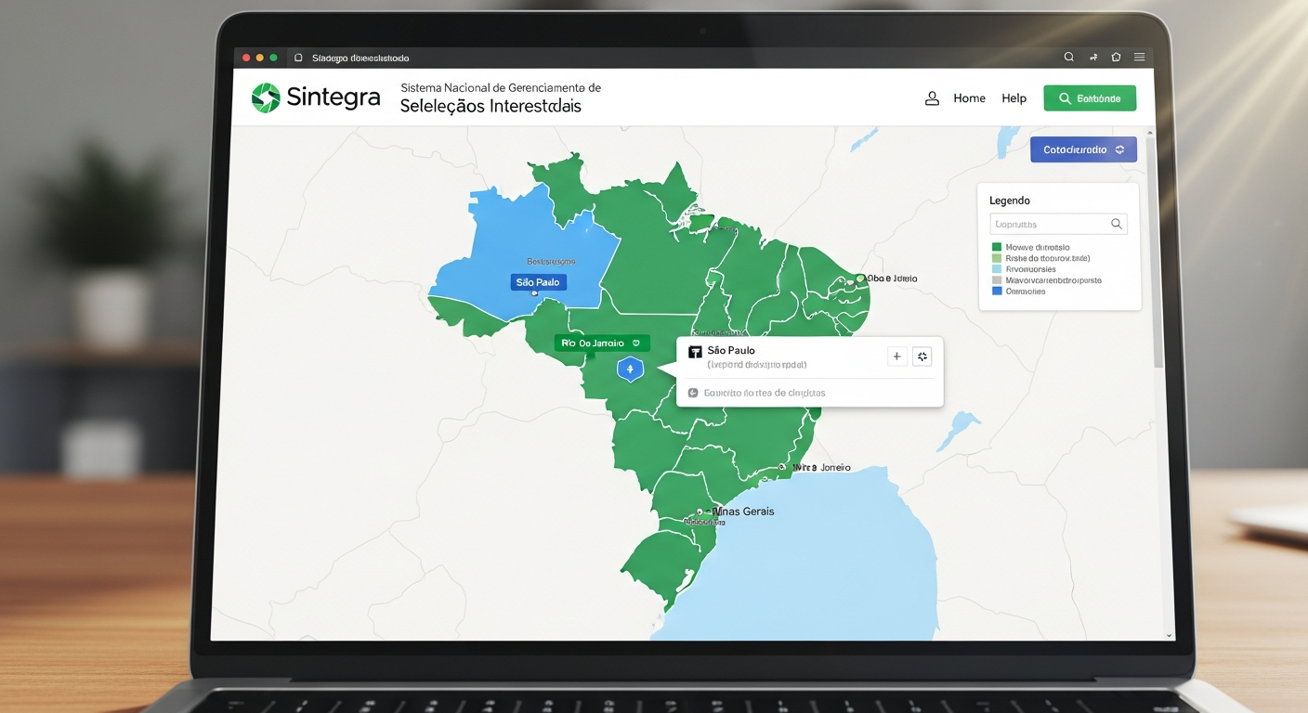Click the green search button in header
Viewport: 1308px width, 713px height.
(1090, 98)
